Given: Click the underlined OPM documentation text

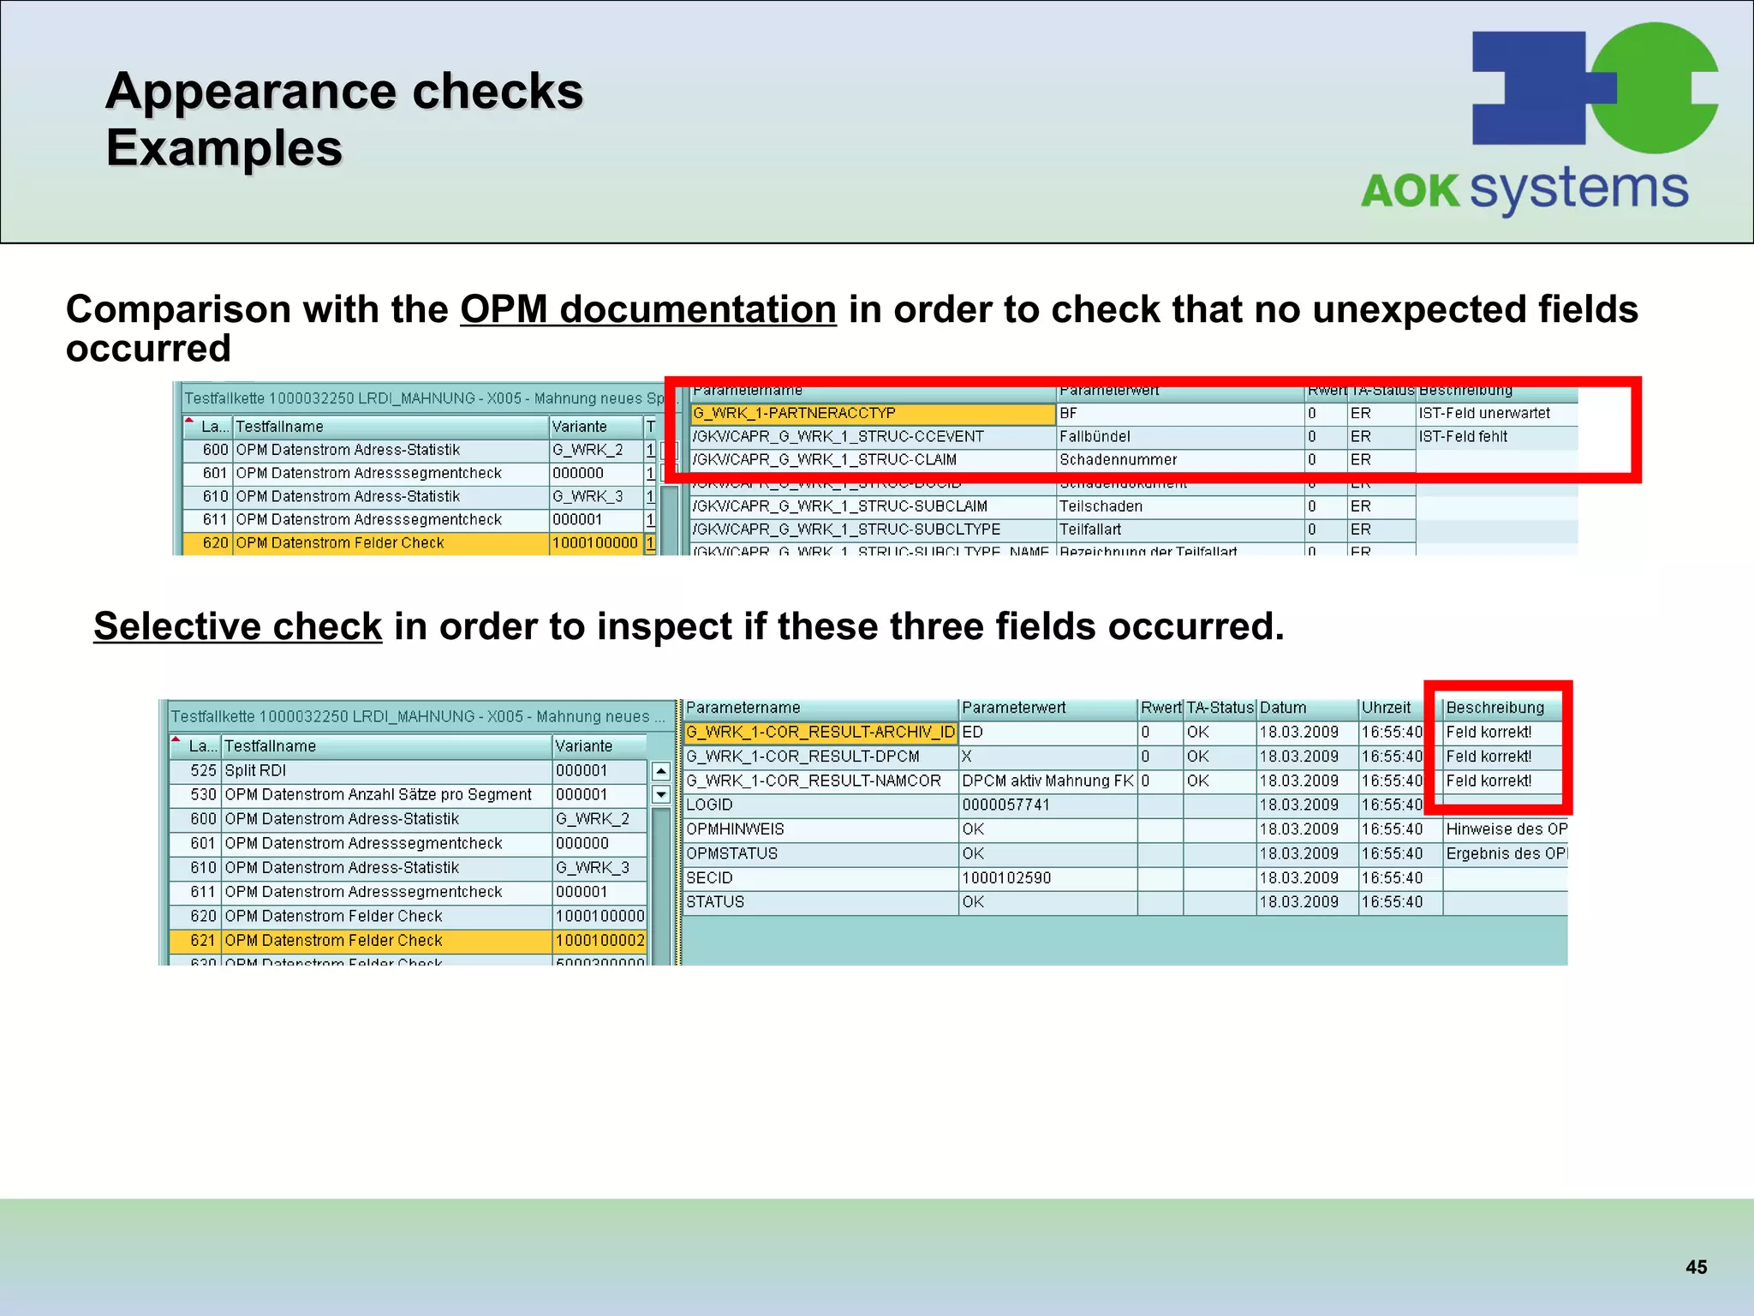Looking at the screenshot, I should click(648, 310).
